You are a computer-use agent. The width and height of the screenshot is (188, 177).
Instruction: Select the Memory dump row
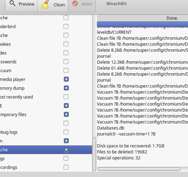(x=46, y=88)
